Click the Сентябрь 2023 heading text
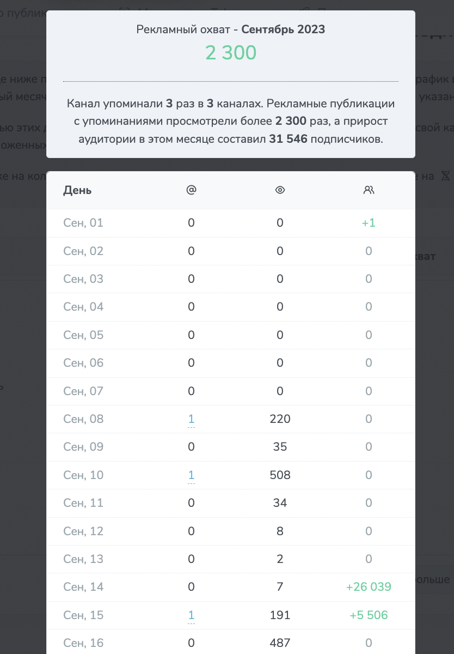This screenshot has height=654, width=454. click(283, 29)
